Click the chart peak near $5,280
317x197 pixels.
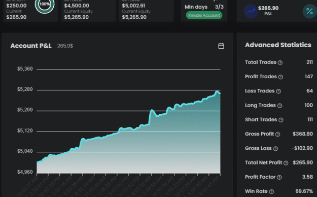point(217,92)
